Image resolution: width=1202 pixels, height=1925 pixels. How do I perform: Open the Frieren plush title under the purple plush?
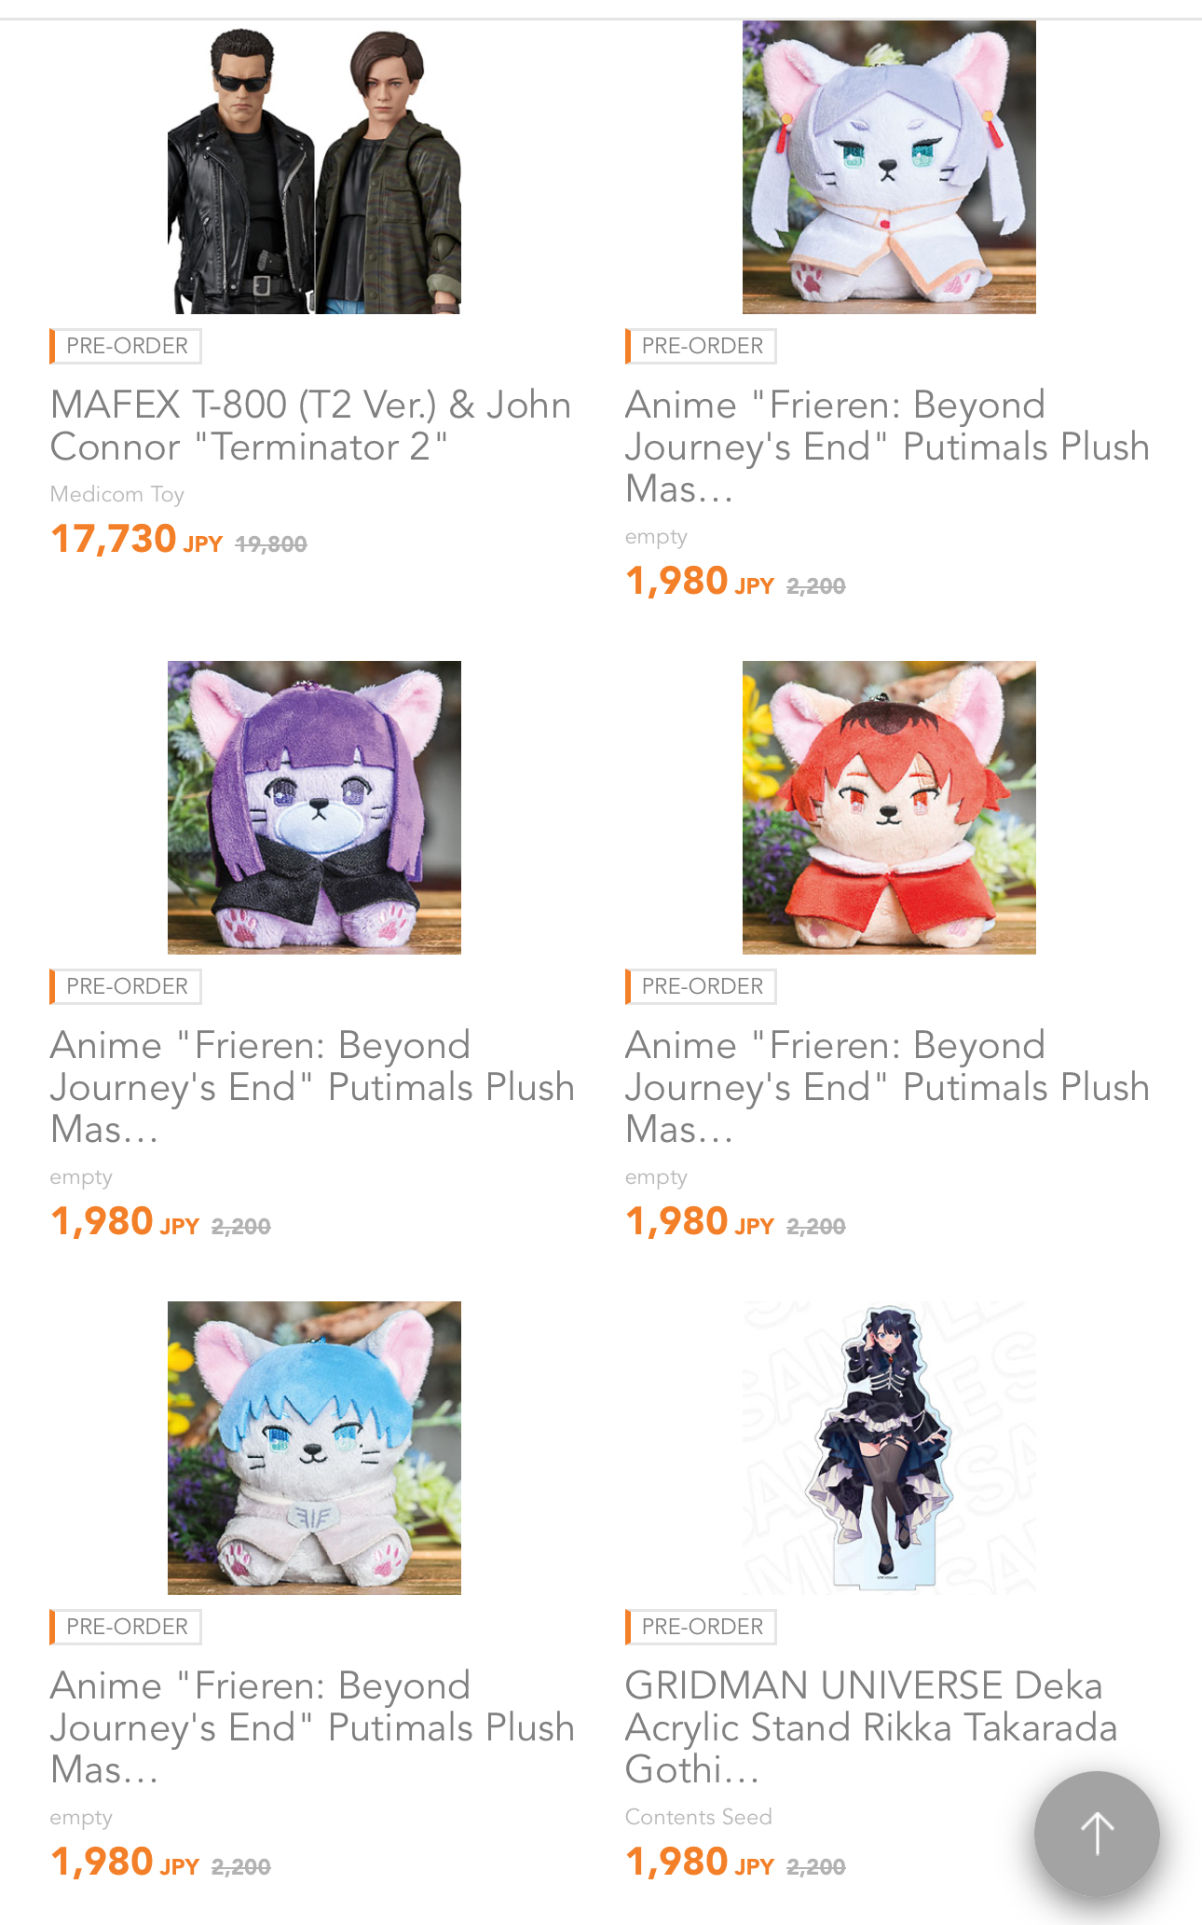click(312, 1087)
